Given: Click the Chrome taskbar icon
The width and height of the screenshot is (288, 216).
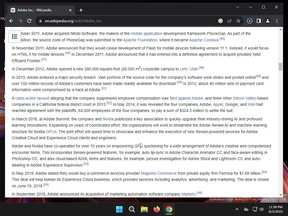Looking at the screenshot, I should (169, 209).
